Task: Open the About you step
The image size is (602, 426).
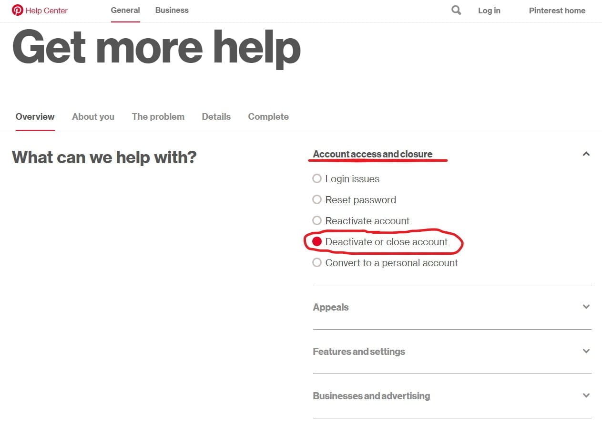Action: [x=93, y=116]
